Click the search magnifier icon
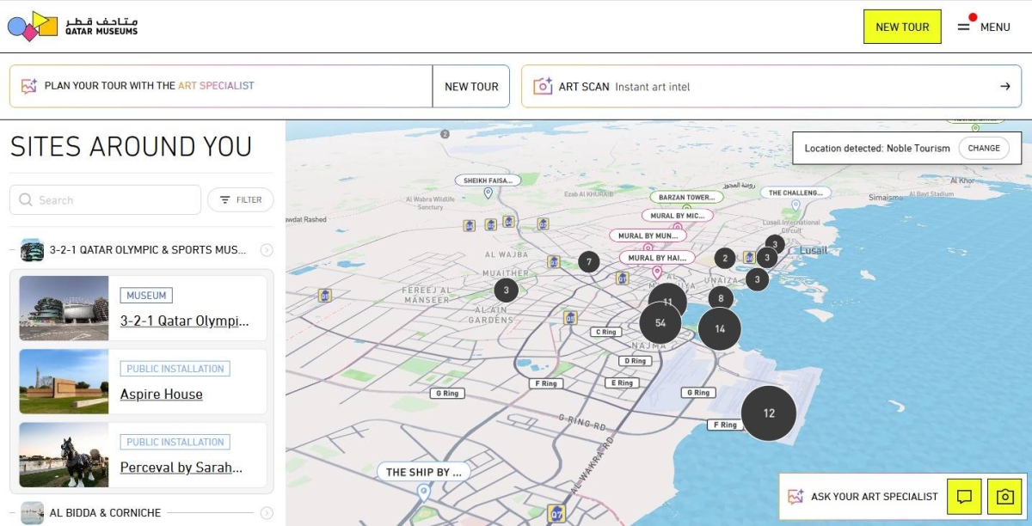Screen dimensions: 1032x526 click(x=26, y=200)
